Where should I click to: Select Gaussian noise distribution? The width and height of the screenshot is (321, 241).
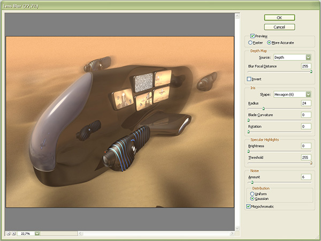(x=251, y=198)
